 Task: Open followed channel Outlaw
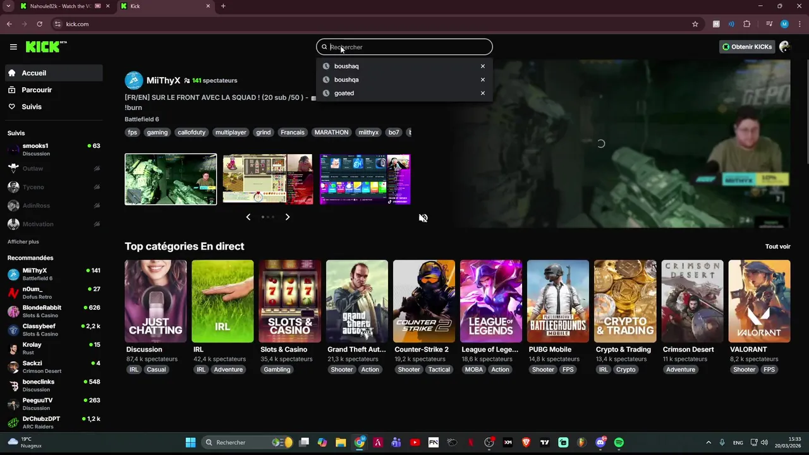pyautogui.click(x=54, y=168)
